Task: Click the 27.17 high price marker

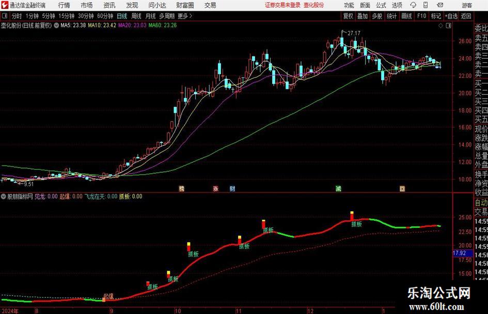Action: coord(354,33)
